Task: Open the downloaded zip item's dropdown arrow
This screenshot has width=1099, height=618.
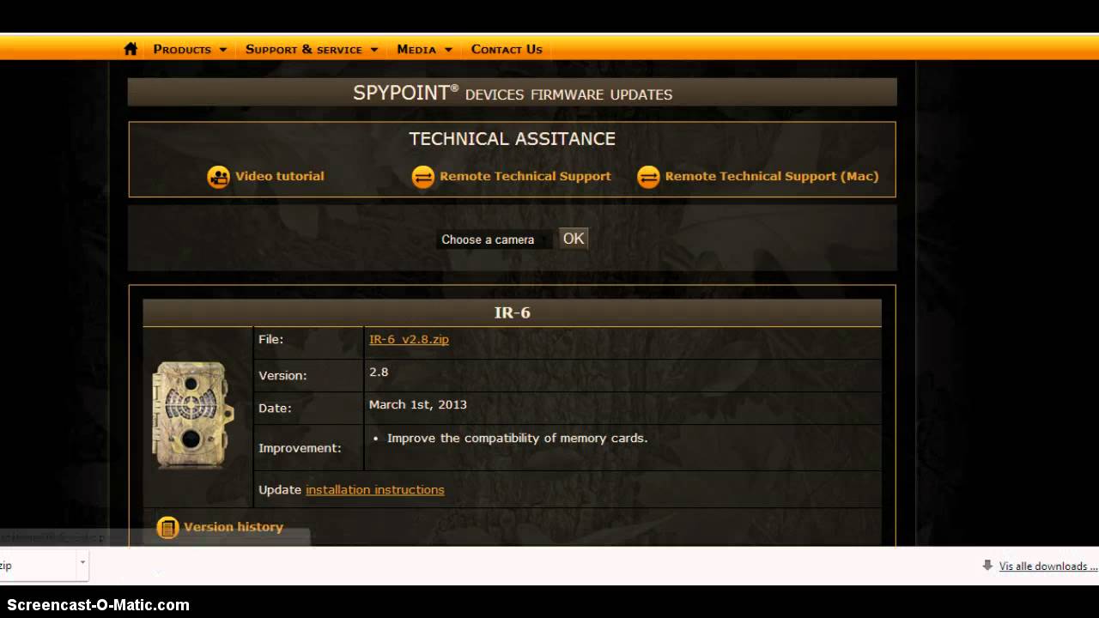Action: click(x=82, y=565)
